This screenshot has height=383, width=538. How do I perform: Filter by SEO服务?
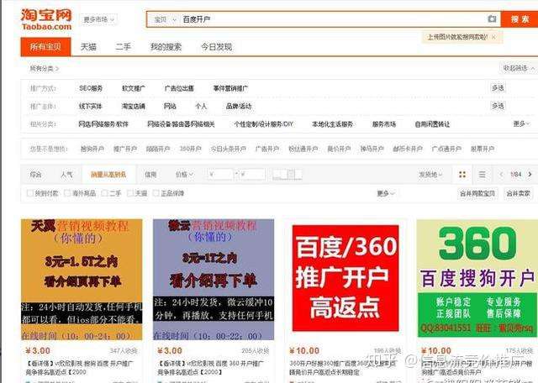tap(91, 88)
